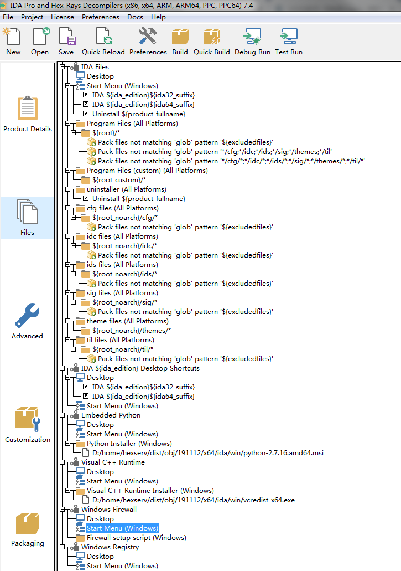
Task: Click the Visual C++ Runtime component icon
Action: click(75, 462)
